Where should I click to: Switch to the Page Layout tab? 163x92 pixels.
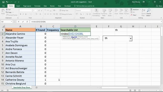[x=27, y=6]
